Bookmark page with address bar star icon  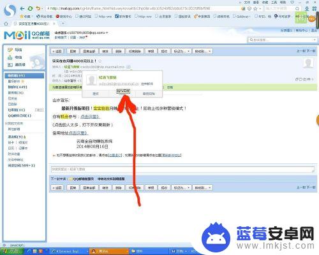pyautogui.click(x=255, y=9)
